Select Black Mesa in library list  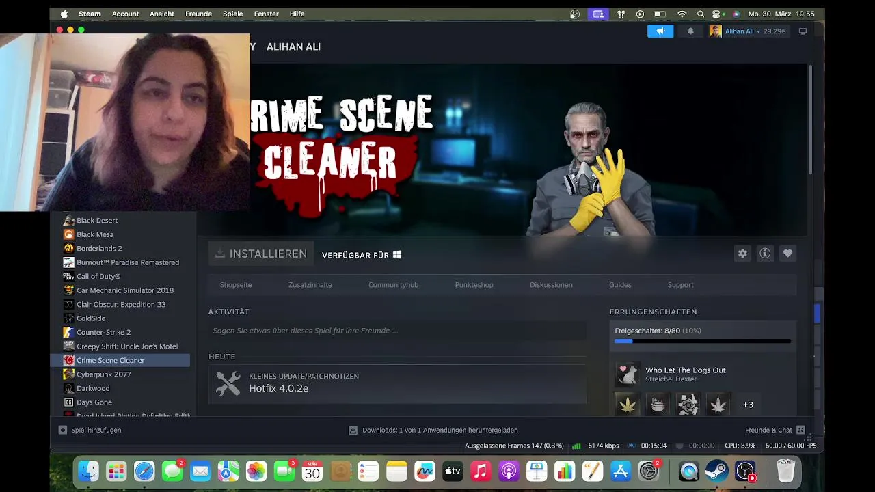click(95, 234)
